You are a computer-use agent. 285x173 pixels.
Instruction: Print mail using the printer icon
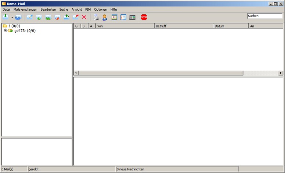click(x=96, y=17)
